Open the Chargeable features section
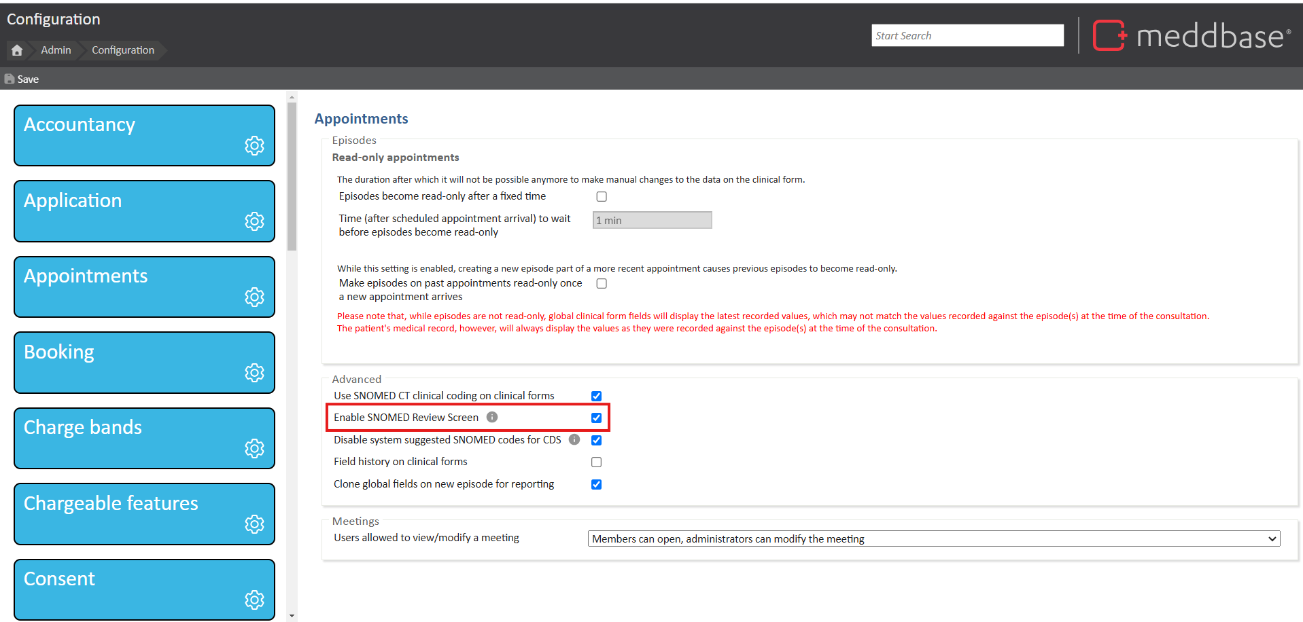1303x622 pixels. (144, 513)
